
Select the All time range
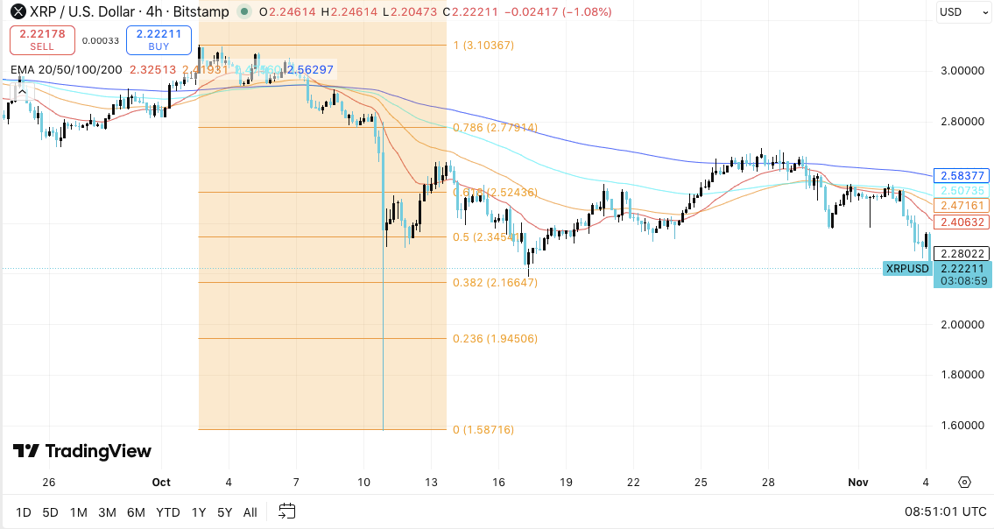(250, 511)
